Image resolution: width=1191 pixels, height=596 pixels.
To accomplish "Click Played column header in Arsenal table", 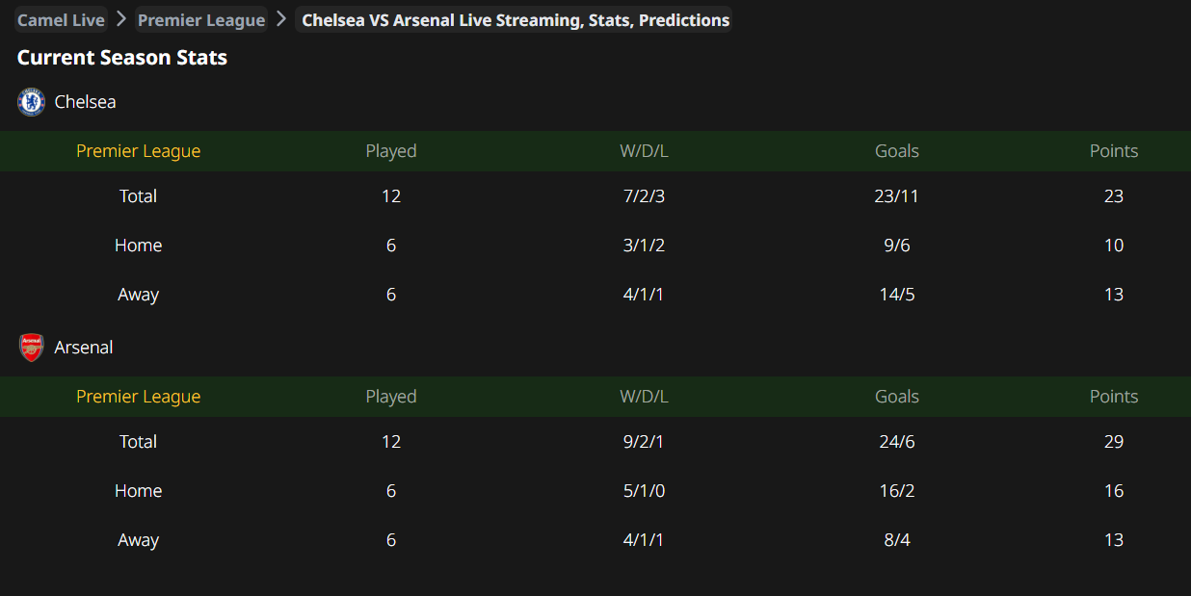I will (391, 397).
